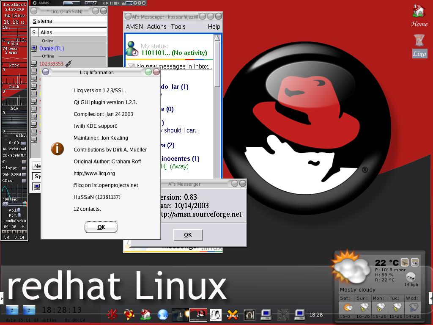433x325 pixels.
Task: Click the camera icon in weather widget
Action: coord(415,262)
